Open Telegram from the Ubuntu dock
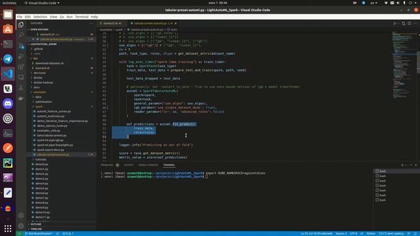The height and width of the screenshot is (236, 420). pos(8,59)
